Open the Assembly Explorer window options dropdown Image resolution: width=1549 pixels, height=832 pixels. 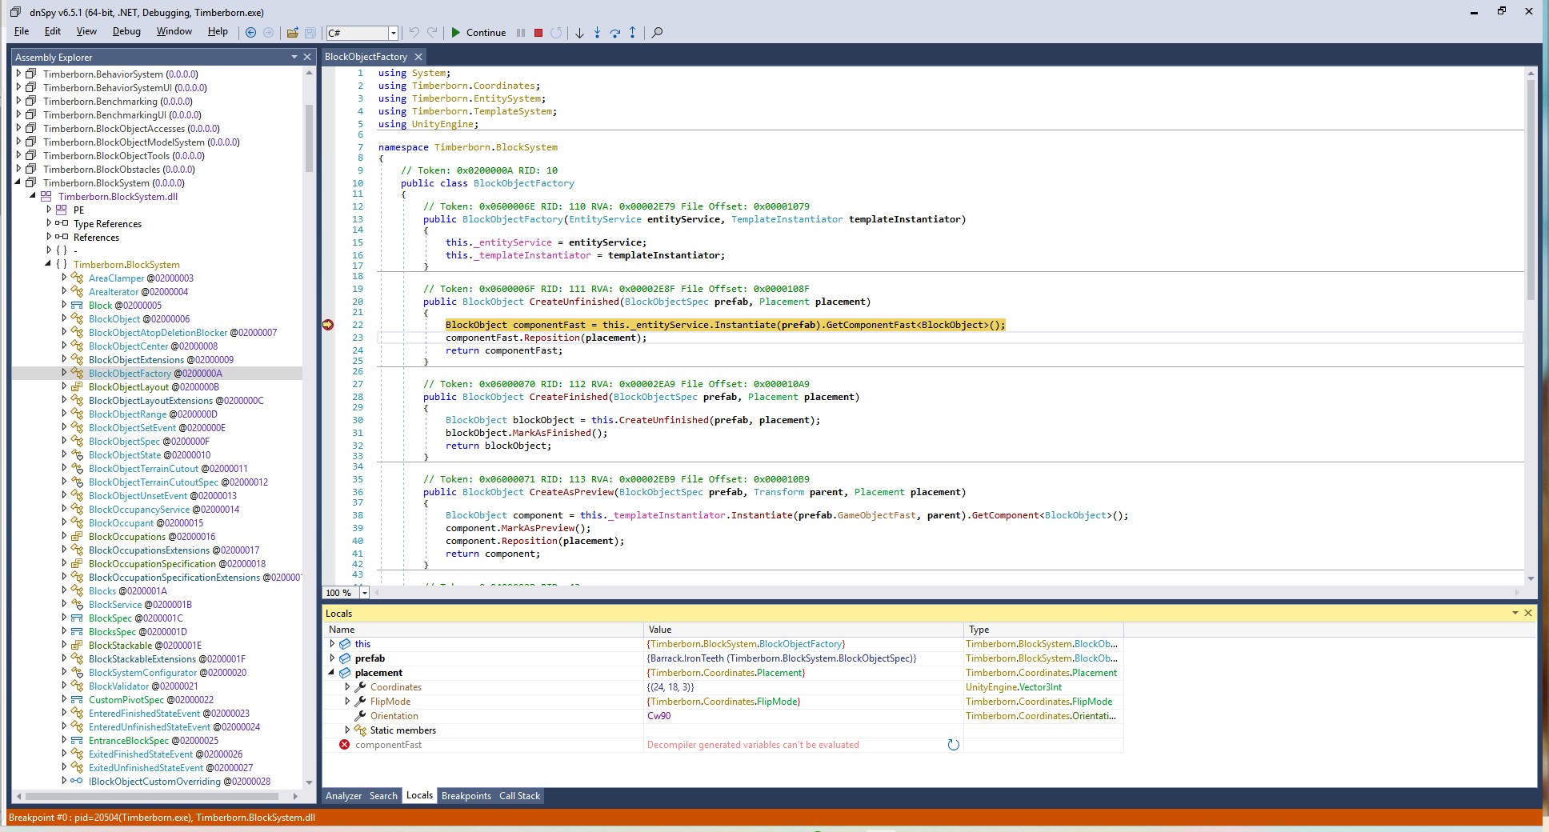[294, 57]
